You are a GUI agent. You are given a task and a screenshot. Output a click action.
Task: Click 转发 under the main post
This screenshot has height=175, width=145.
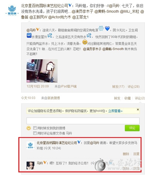pos(117,98)
